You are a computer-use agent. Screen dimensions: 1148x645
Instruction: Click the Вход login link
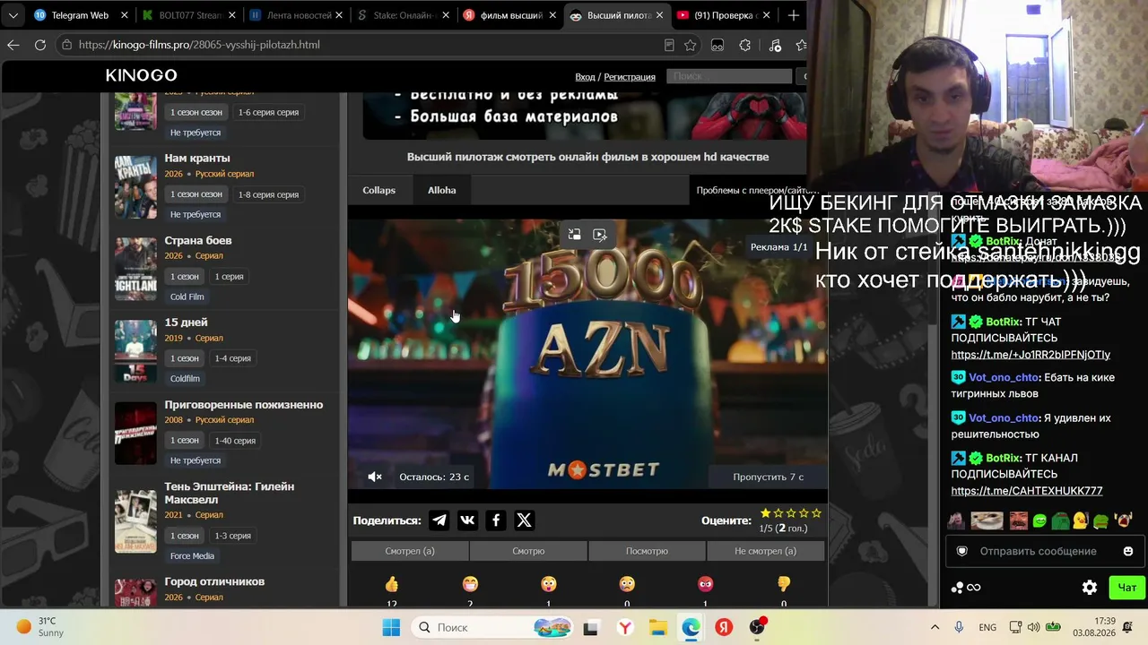585,77
